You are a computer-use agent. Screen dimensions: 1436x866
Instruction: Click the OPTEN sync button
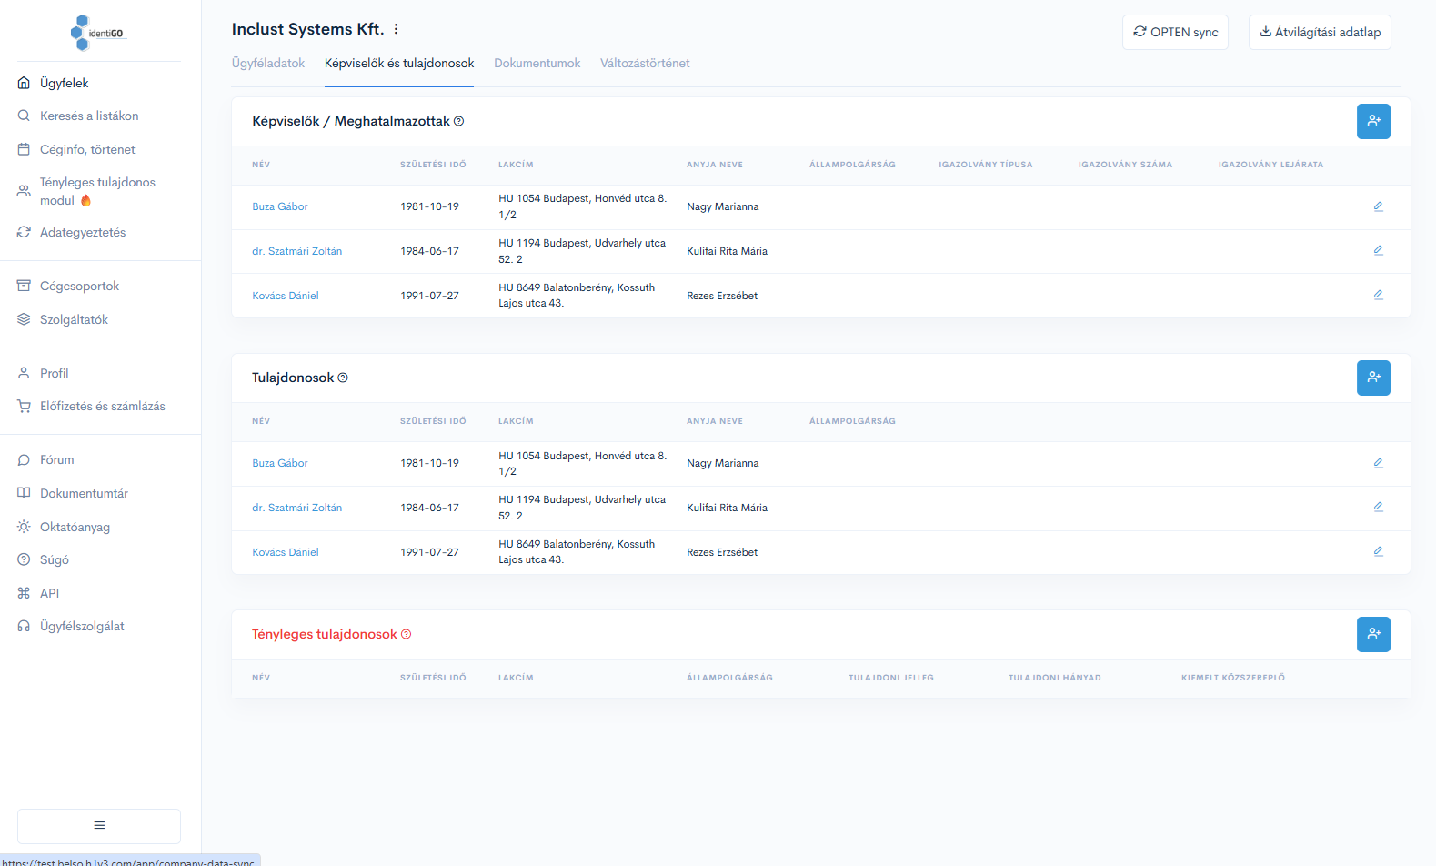click(1175, 32)
